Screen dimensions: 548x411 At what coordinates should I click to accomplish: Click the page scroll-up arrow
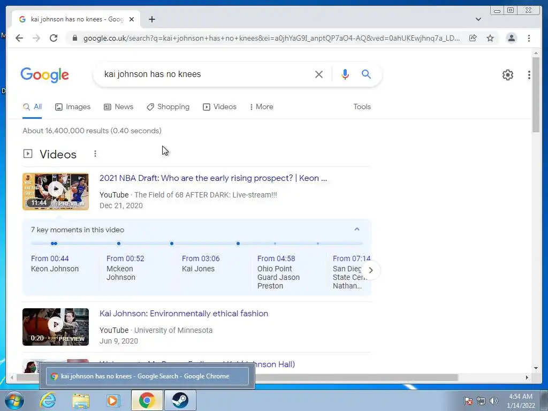tap(536, 53)
